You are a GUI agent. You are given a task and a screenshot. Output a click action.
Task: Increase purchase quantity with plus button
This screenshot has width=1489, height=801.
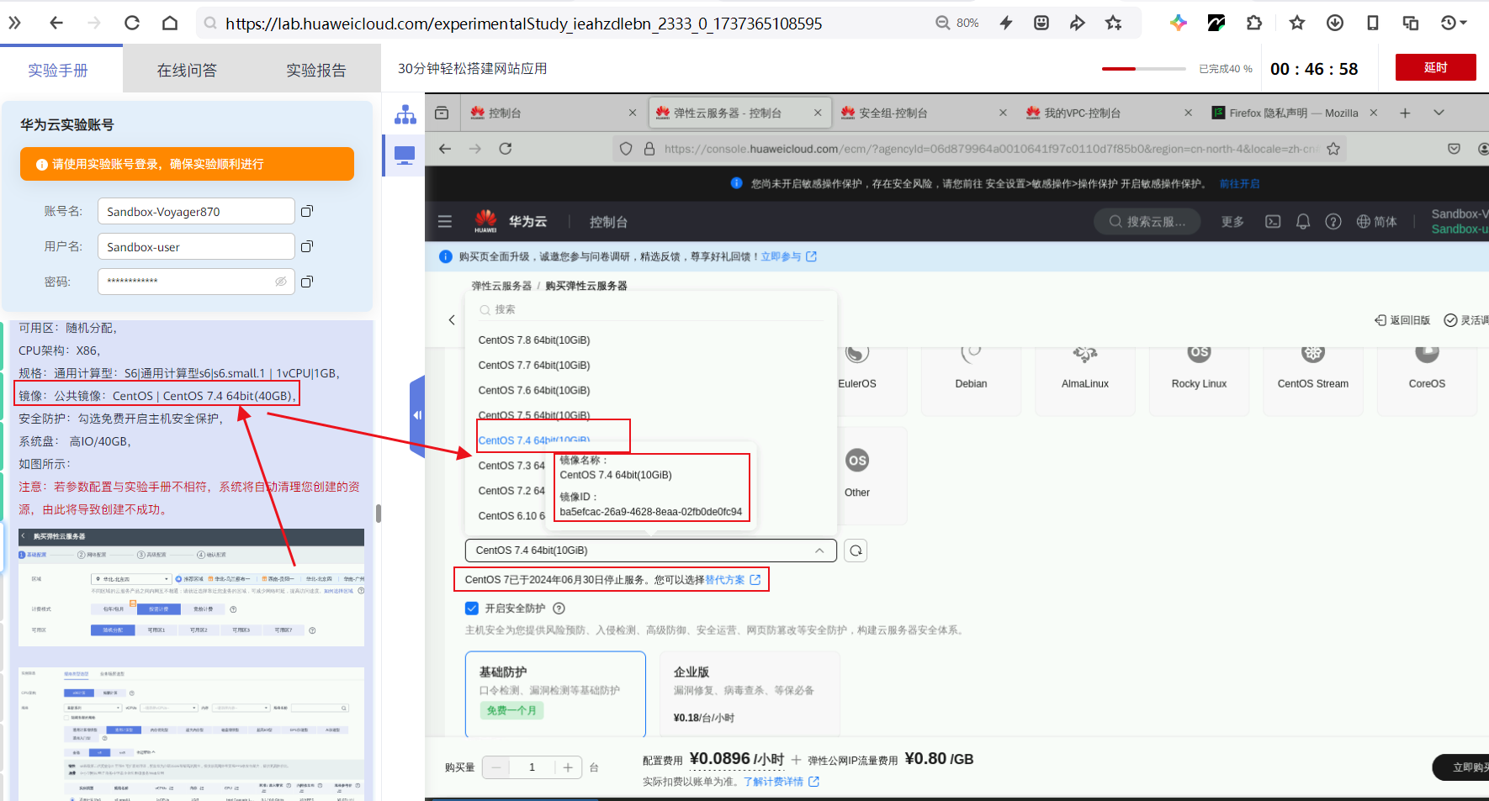(568, 767)
